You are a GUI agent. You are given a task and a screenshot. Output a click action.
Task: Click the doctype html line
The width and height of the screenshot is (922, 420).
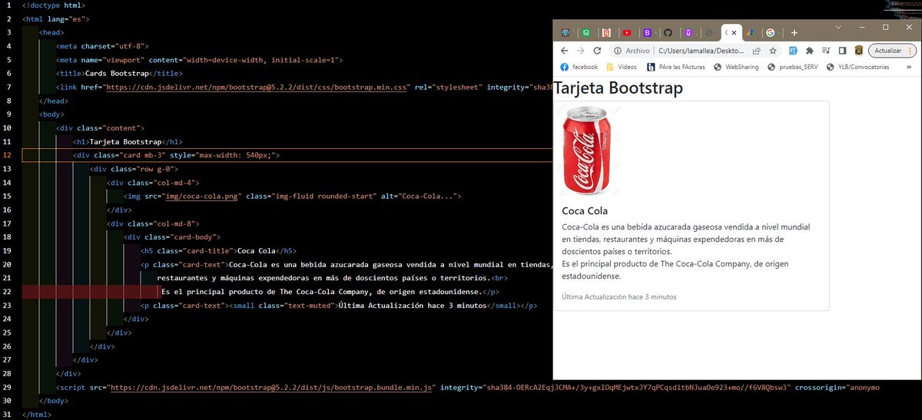(54, 5)
